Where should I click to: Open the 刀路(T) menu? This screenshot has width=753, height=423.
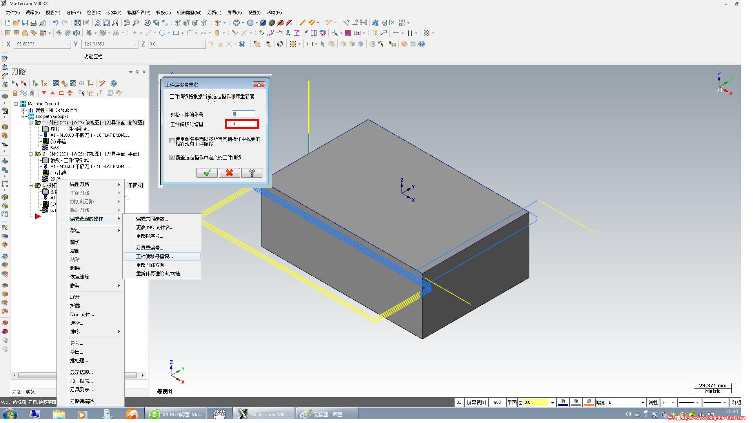coord(214,13)
